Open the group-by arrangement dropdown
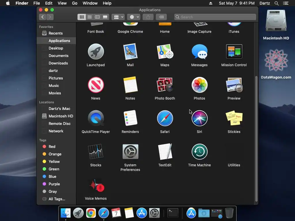295x221 pixels. click(118, 17)
